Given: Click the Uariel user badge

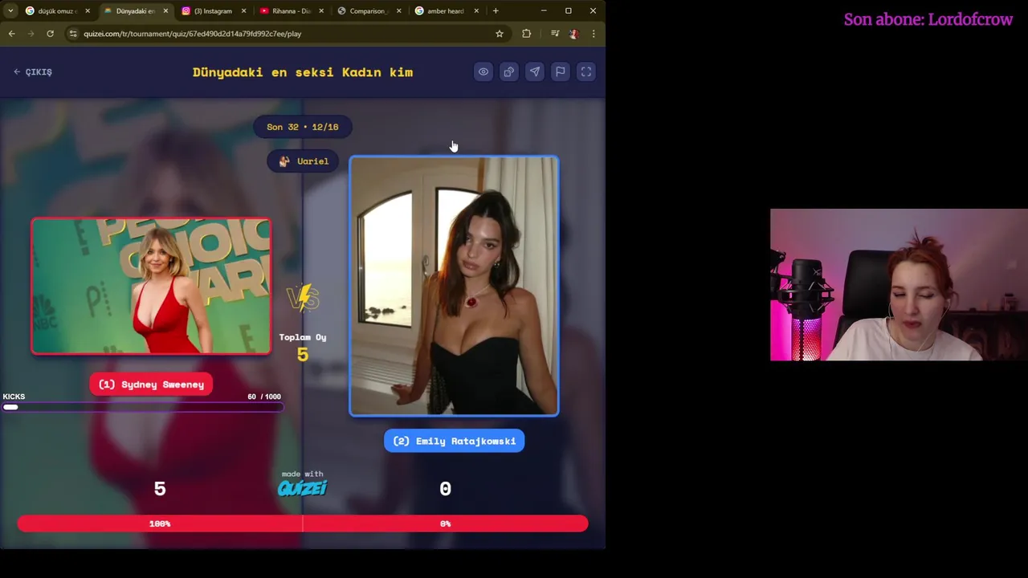Looking at the screenshot, I should 303,161.
